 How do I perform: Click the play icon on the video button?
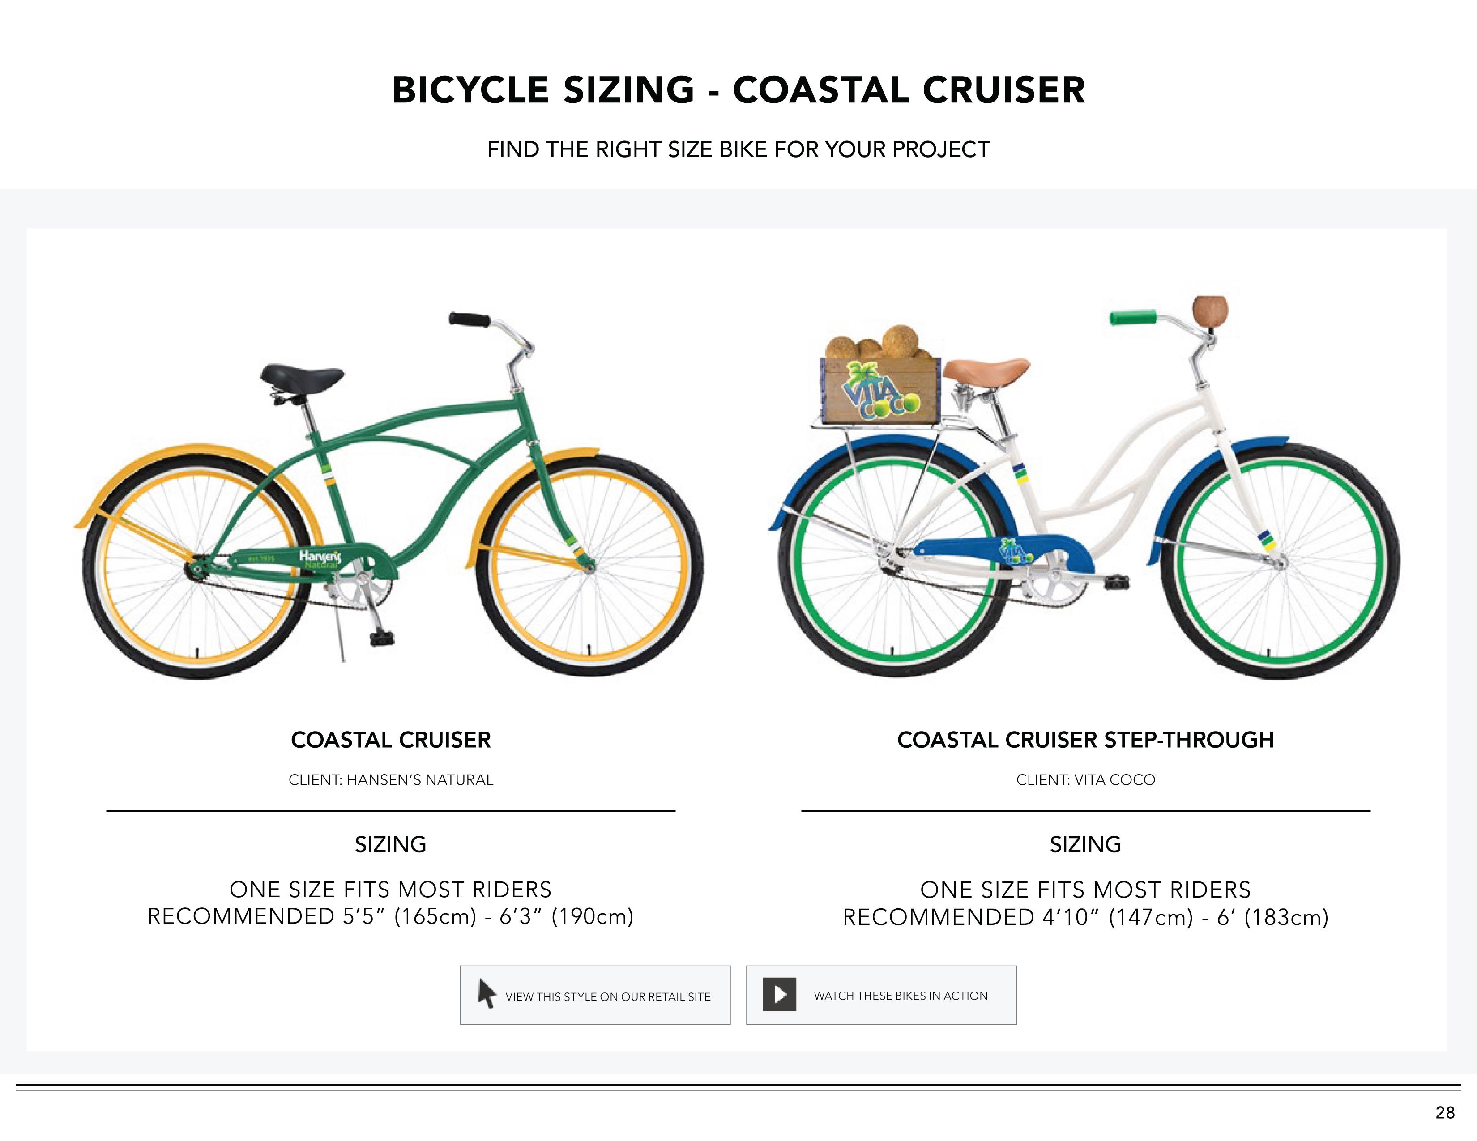coord(779,994)
